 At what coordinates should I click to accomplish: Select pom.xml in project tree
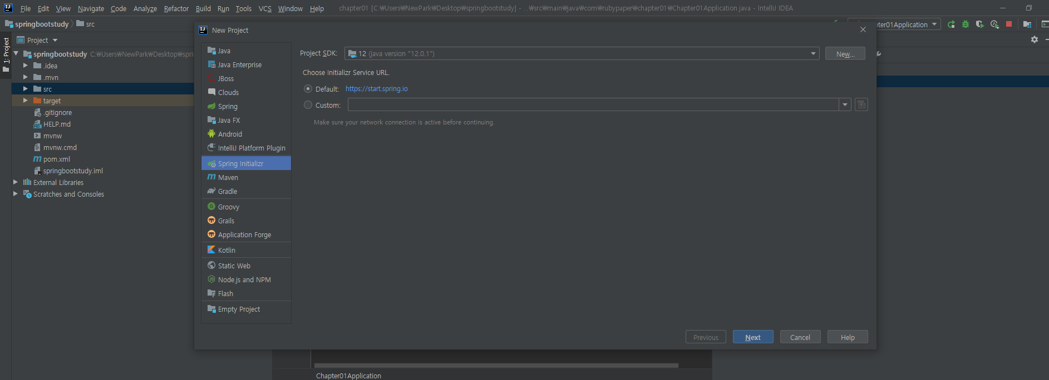57,159
